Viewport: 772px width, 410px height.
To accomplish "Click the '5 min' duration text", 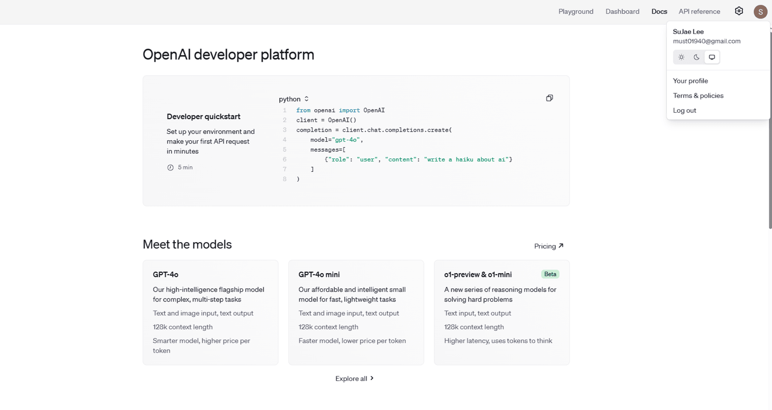I will [x=185, y=168].
